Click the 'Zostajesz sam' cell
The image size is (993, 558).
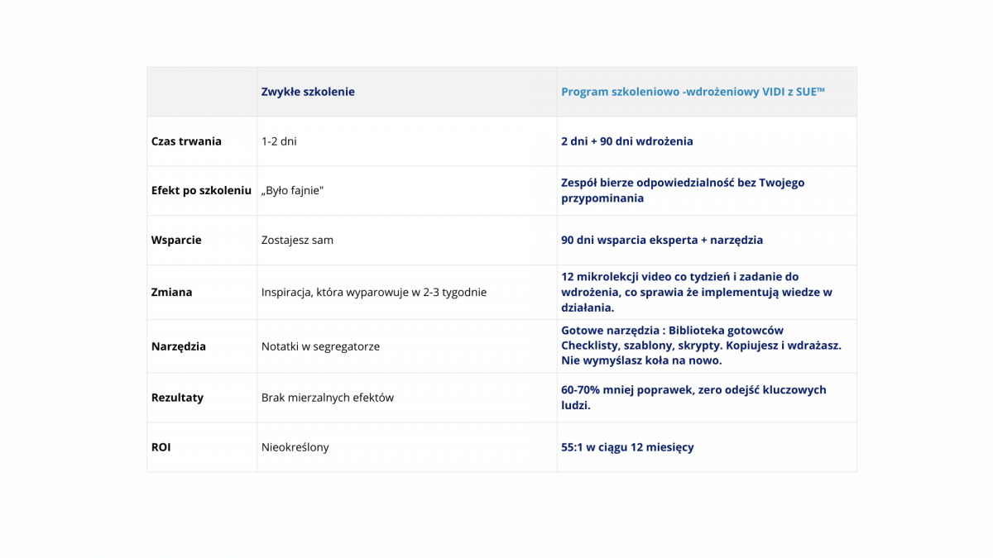(297, 241)
